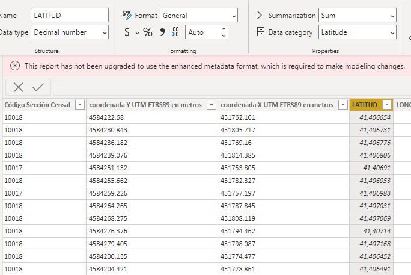
Task: Click the Format paint icon
Action: point(127,15)
